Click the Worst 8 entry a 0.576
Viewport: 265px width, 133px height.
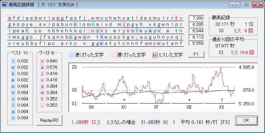click(49, 67)
